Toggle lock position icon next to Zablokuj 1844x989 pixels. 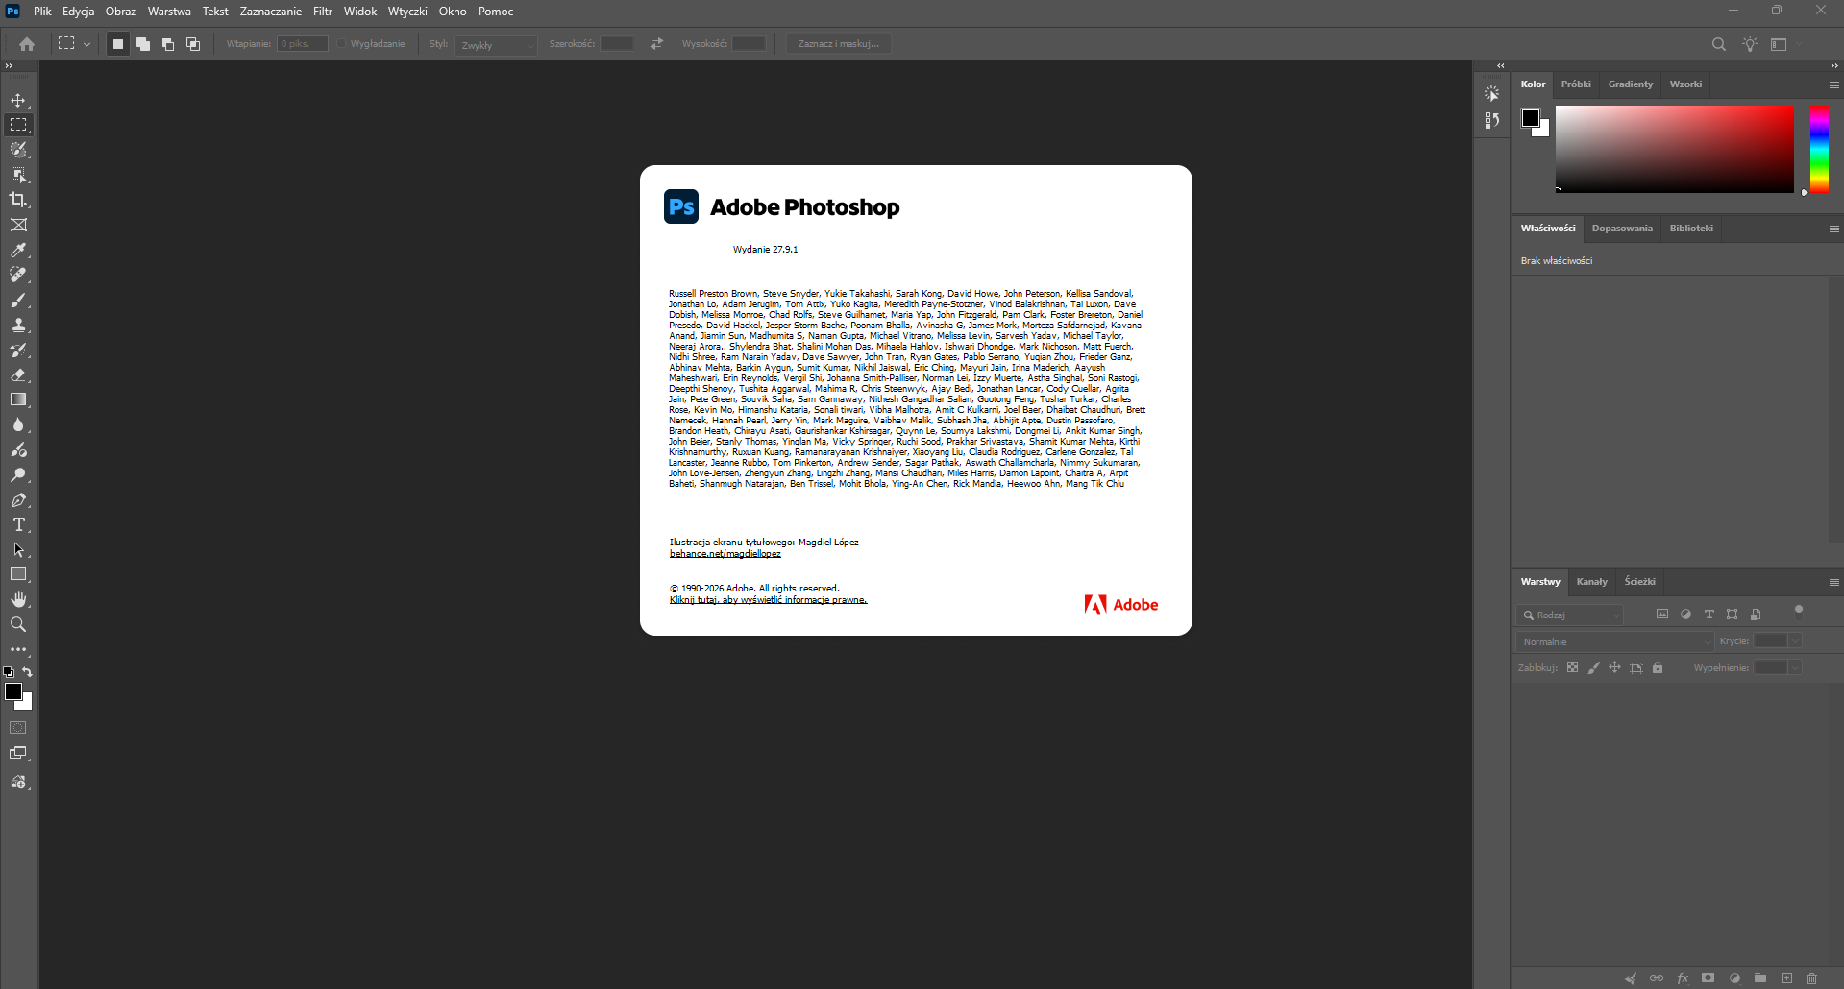click(x=1614, y=667)
